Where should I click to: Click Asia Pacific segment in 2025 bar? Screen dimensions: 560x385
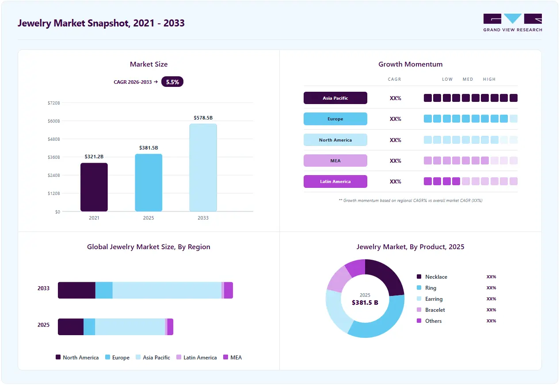click(130, 327)
